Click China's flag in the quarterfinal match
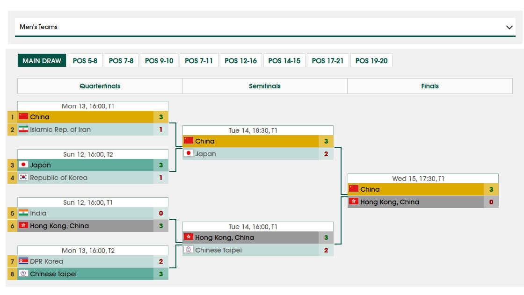 pos(23,116)
